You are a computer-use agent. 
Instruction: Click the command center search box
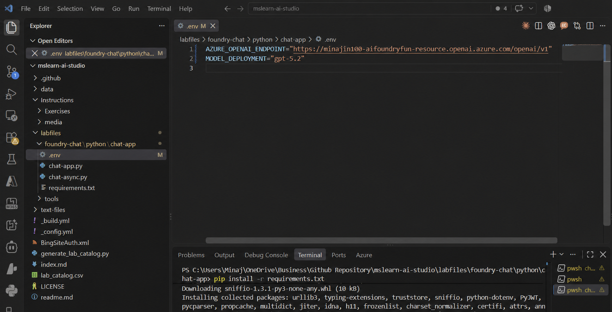pyautogui.click(x=369, y=8)
